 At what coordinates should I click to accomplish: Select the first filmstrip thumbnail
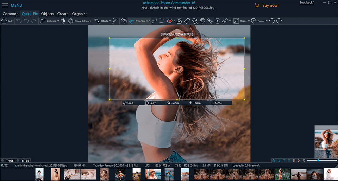click(39, 174)
